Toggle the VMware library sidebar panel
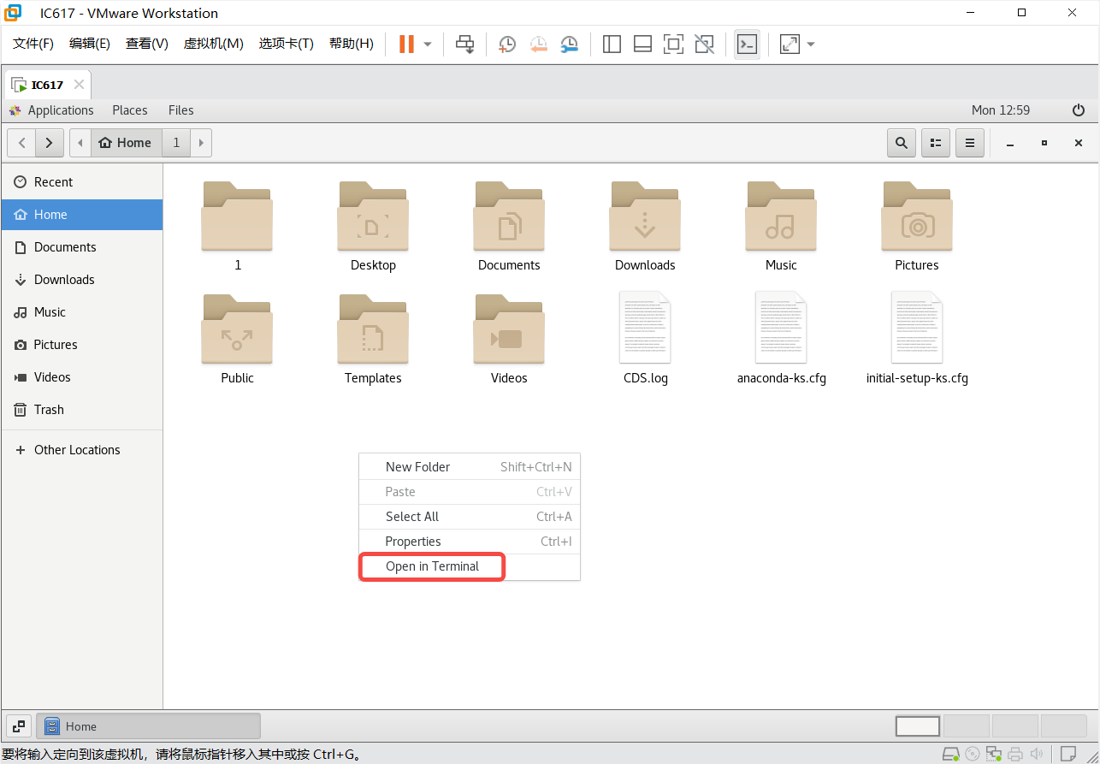 pyautogui.click(x=612, y=44)
